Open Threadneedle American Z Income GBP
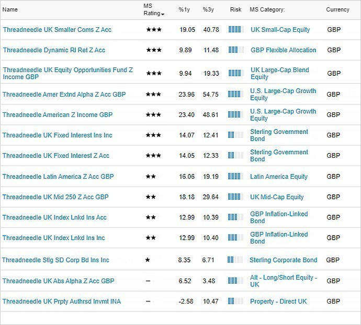 pos(58,114)
